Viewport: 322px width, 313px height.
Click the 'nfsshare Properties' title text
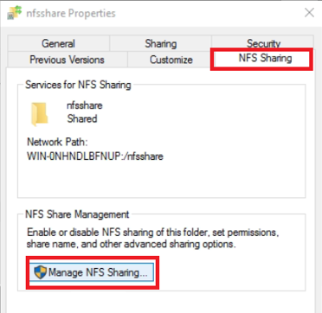71,13
